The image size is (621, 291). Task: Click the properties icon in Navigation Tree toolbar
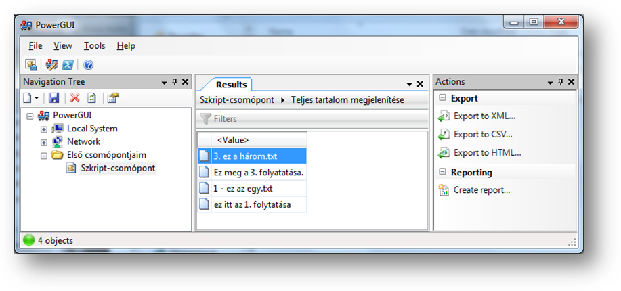[x=112, y=98]
